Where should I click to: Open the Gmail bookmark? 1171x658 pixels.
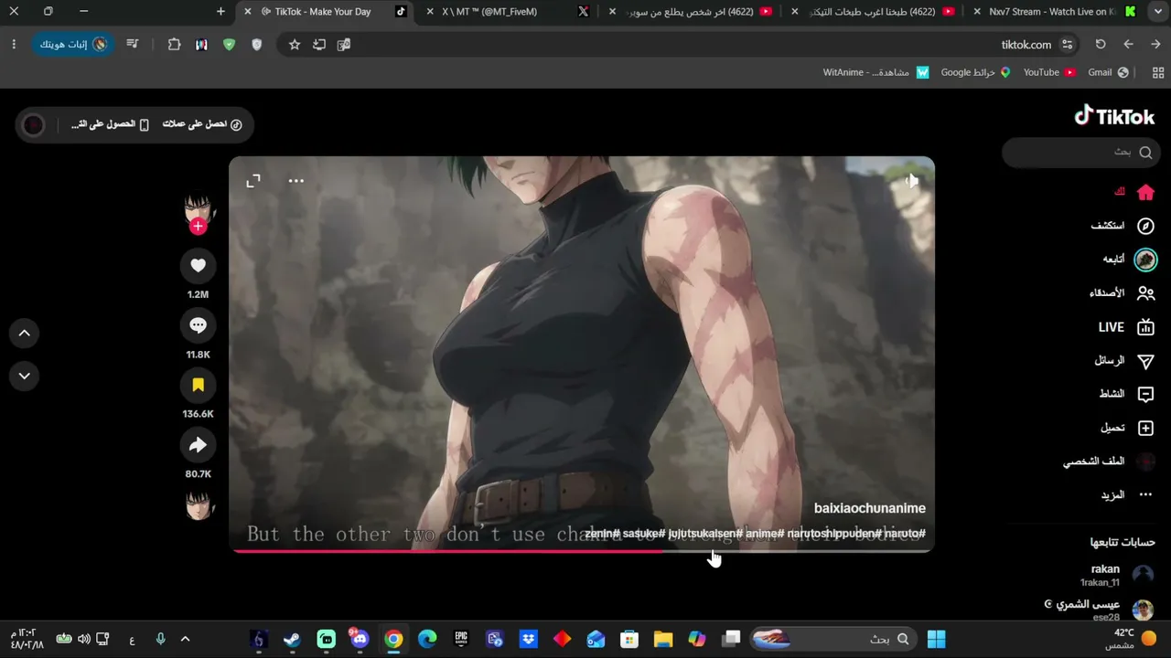point(1108,72)
